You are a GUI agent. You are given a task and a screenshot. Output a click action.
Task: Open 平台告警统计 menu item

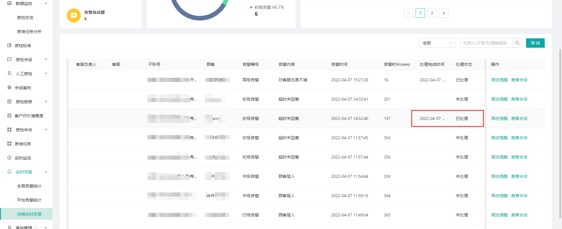click(x=29, y=200)
